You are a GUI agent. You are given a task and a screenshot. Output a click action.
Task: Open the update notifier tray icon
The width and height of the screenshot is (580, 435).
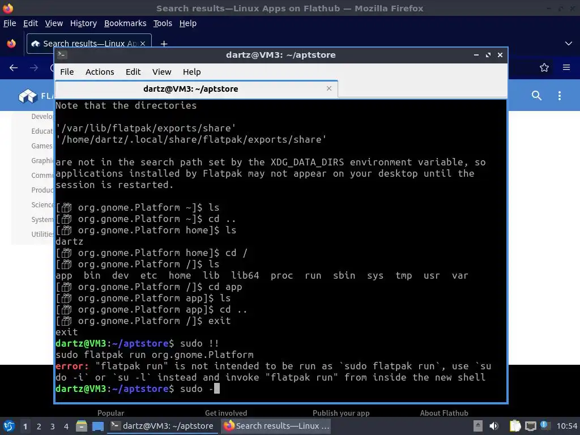544,425
